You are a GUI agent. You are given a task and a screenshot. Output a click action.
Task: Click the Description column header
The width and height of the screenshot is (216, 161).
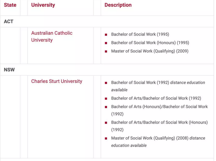click(118, 5)
